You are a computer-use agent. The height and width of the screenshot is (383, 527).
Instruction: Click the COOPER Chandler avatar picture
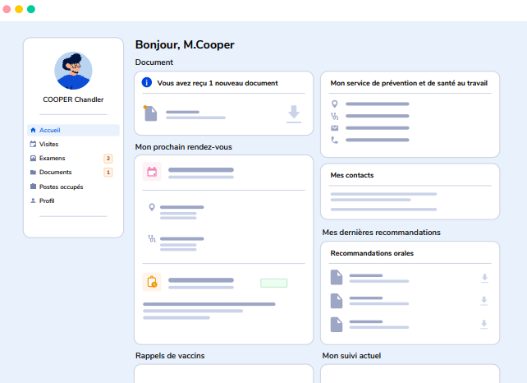click(x=73, y=71)
